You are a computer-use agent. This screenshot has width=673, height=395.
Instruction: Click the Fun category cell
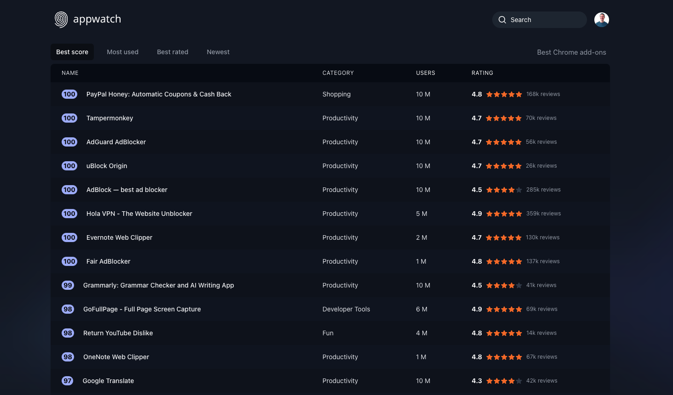328,333
